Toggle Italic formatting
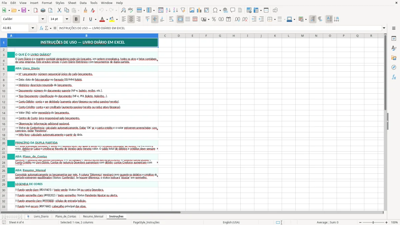 [x=83, y=19]
